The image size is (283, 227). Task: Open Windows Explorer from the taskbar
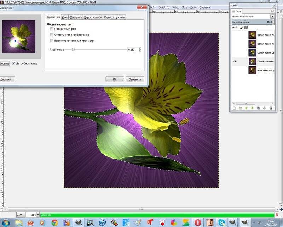pyautogui.click(x=19, y=223)
